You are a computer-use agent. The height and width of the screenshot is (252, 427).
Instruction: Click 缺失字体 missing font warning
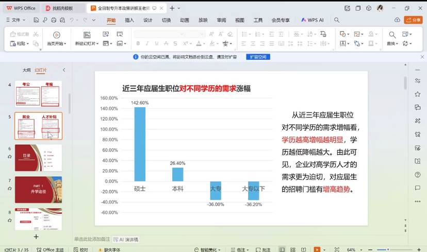click(109, 249)
